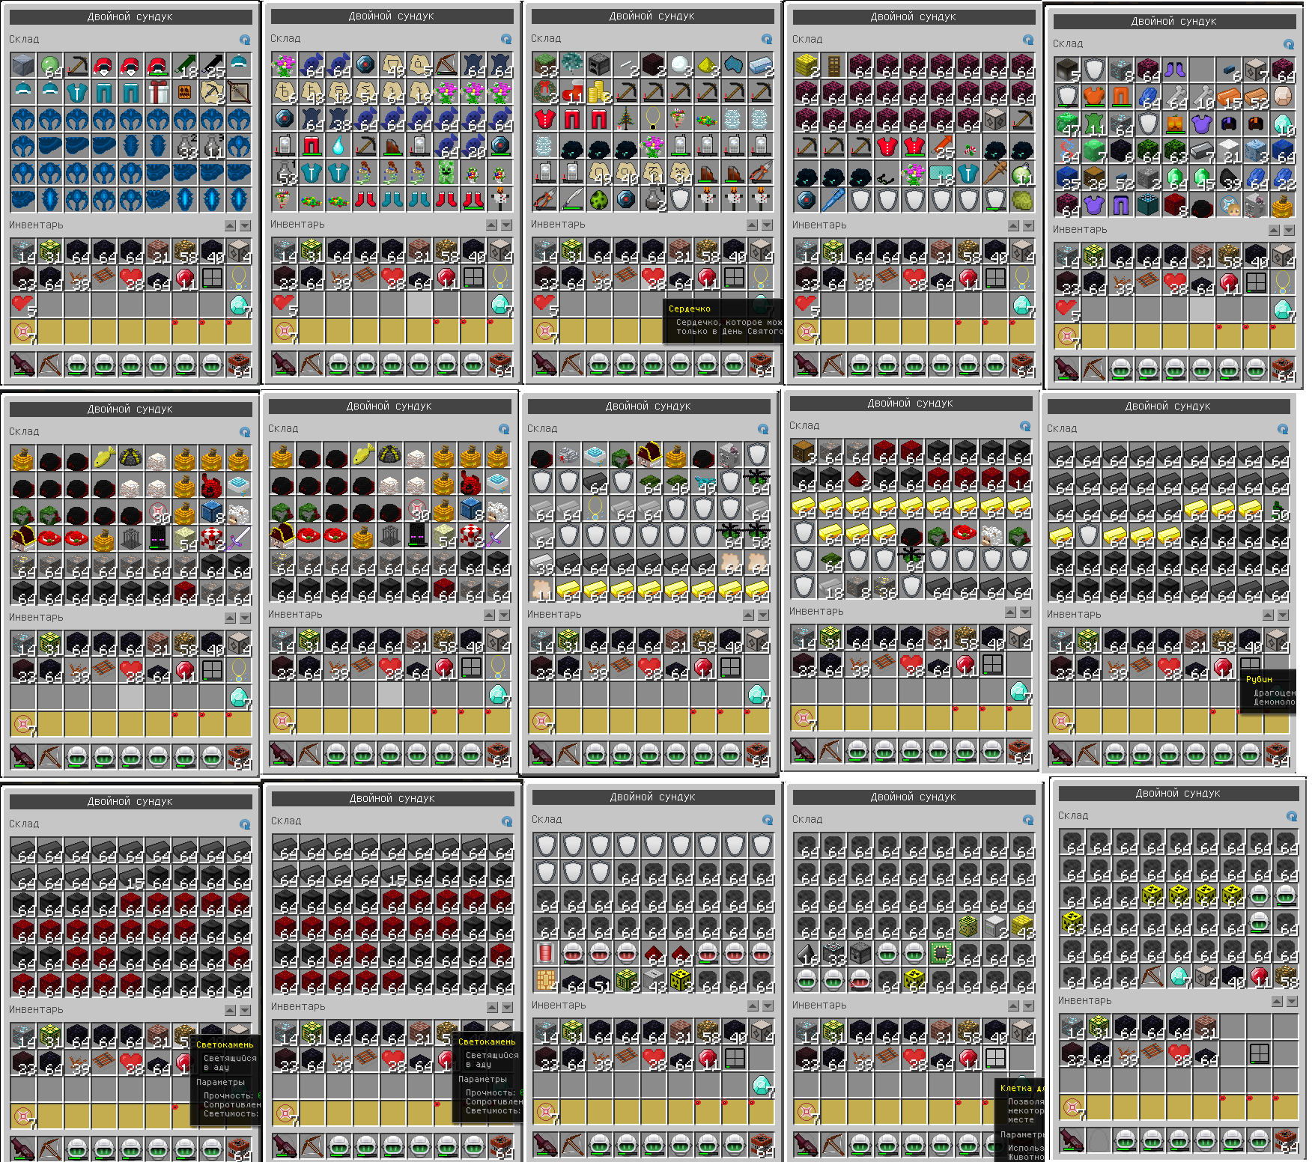Select the green creeper face item
Image resolution: width=1312 pixels, height=1162 pixels.
pos(446,172)
